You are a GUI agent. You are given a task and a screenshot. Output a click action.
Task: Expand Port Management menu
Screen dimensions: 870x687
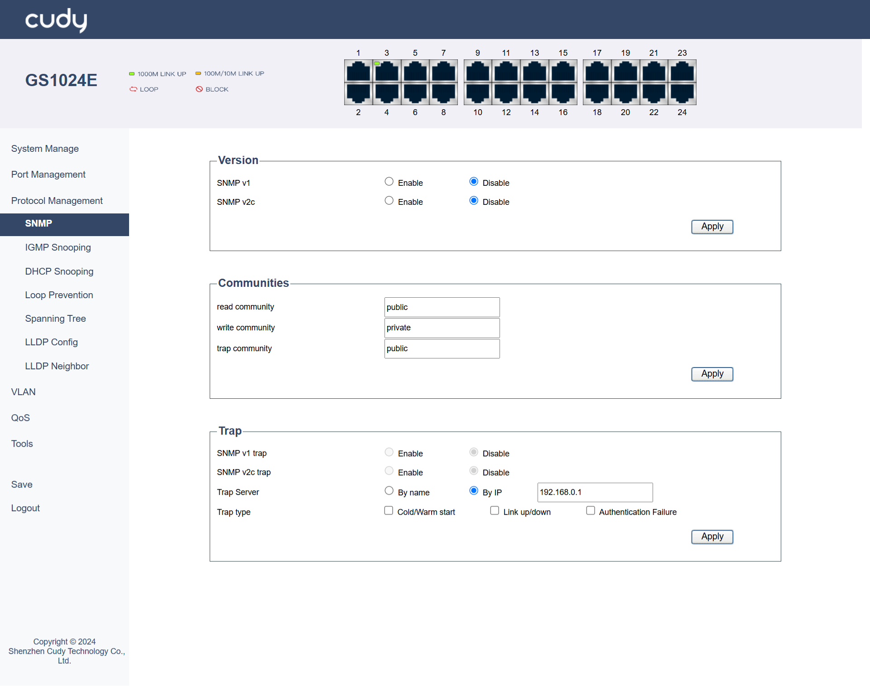point(48,174)
